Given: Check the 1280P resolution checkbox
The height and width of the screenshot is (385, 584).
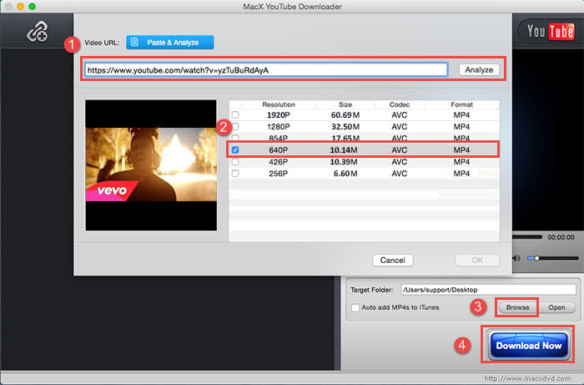Looking at the screenshot, I should click(235, 127).
